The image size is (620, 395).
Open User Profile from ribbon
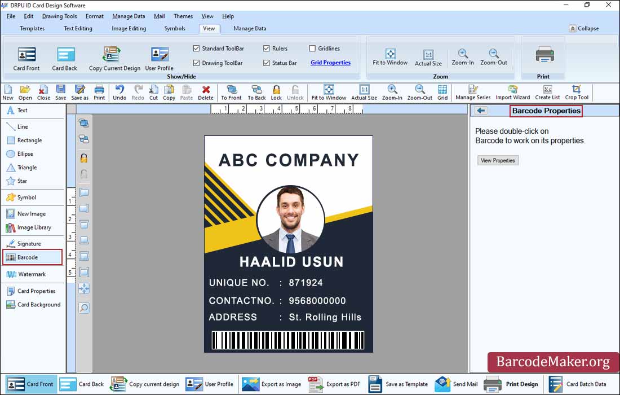click(x=159, y=59)
